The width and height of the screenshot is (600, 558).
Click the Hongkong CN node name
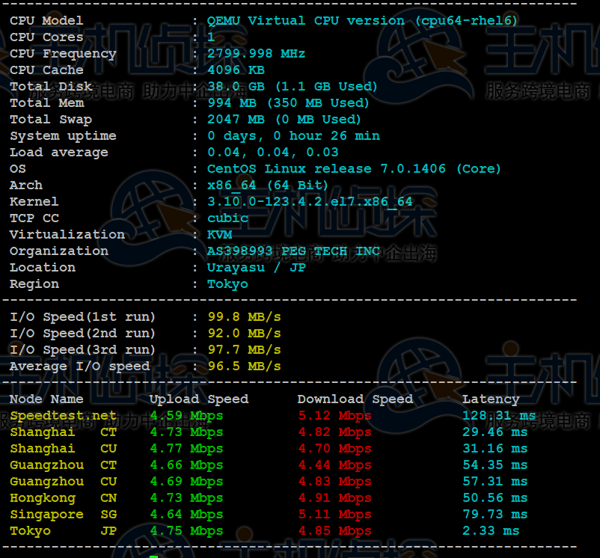[63, 497]
